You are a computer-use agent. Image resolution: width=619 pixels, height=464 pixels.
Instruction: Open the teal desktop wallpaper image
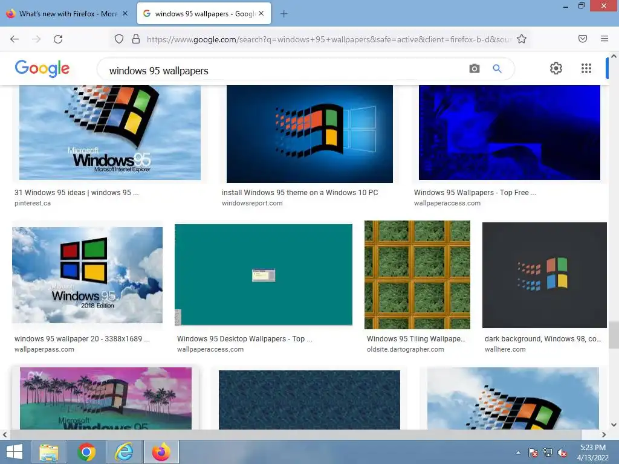click(x=264, y=275)
